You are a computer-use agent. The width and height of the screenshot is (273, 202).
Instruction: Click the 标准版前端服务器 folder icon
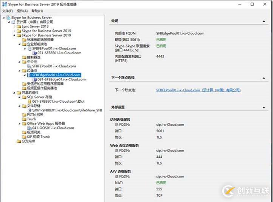tap(24, 40)
